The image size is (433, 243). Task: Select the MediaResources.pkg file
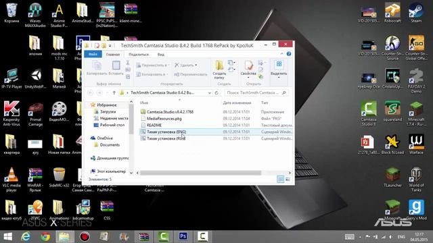point(164,119)
